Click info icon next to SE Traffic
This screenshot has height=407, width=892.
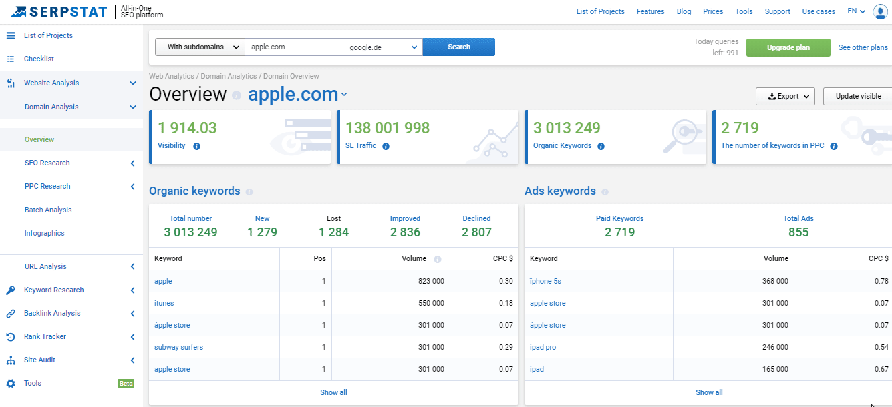coord(386,146)
